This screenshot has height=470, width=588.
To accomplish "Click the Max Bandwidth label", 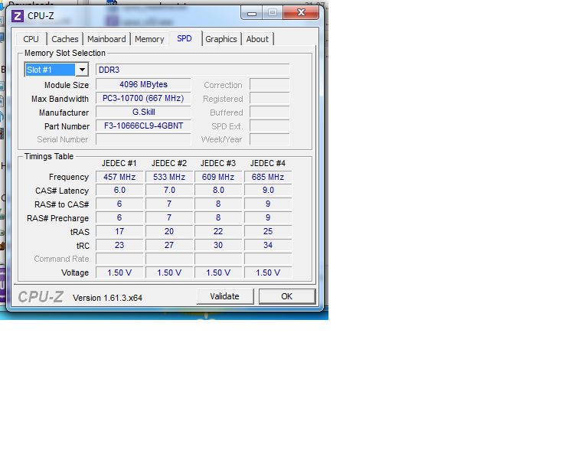I will coord(60,99).
